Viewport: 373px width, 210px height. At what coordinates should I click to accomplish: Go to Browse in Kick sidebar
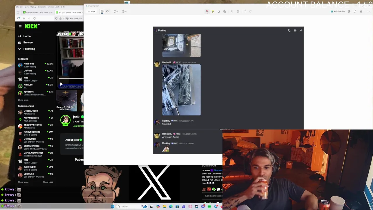click(x=28, y=43)
